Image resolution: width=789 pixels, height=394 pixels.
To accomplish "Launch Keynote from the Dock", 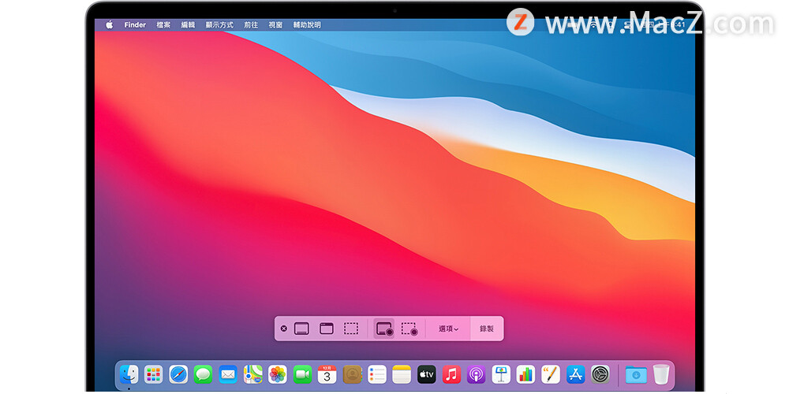I will point(501,374).
